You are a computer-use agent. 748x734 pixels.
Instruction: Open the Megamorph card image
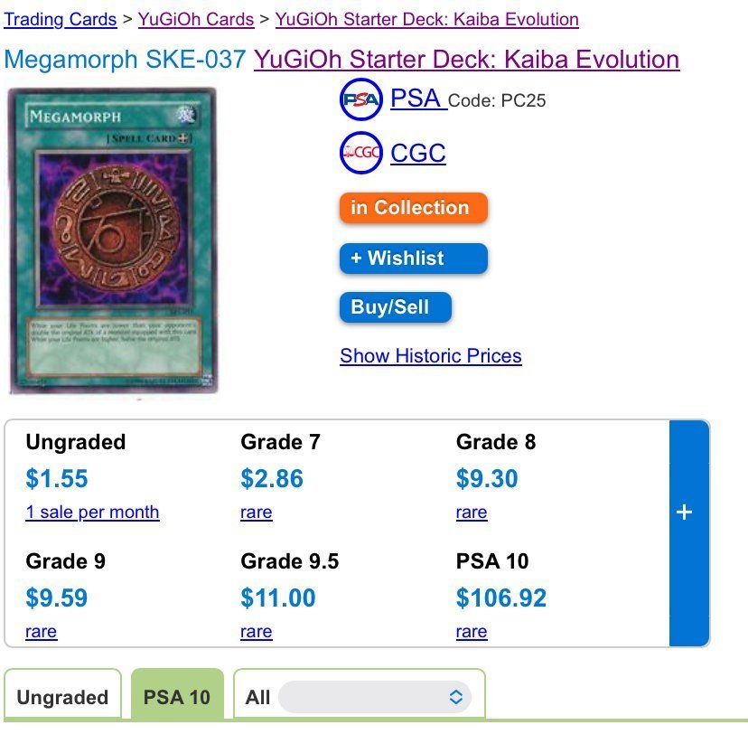(113, 240)
